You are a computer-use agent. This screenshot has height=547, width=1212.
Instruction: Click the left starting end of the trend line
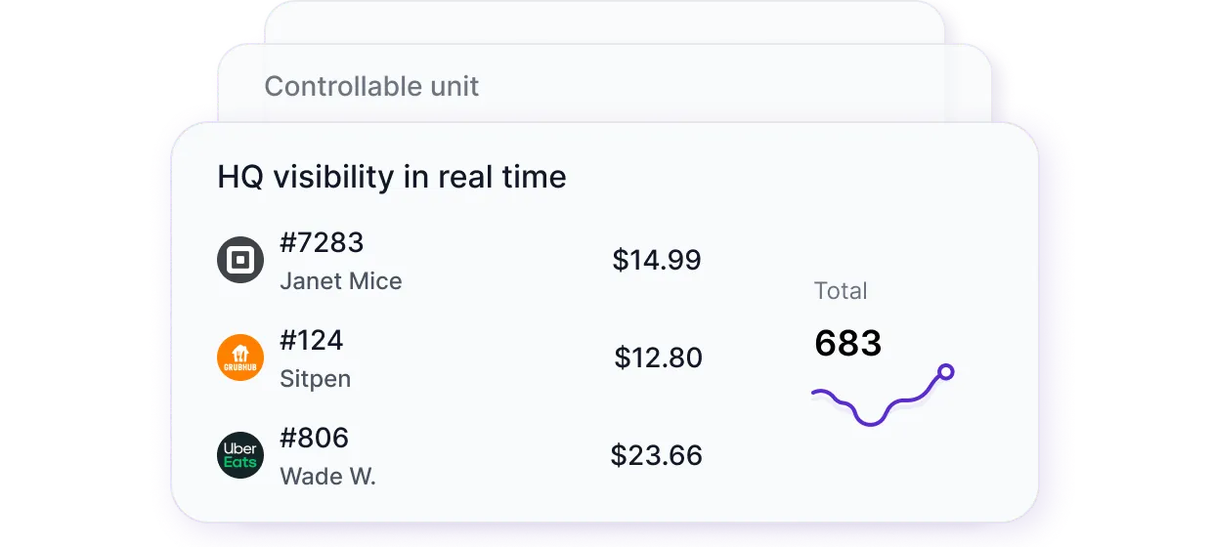(x=814, y=395)
